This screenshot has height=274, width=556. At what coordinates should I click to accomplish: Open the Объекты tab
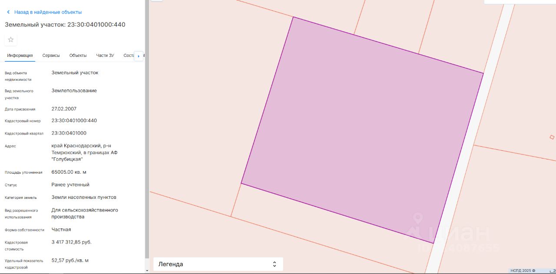click(78, 56)
